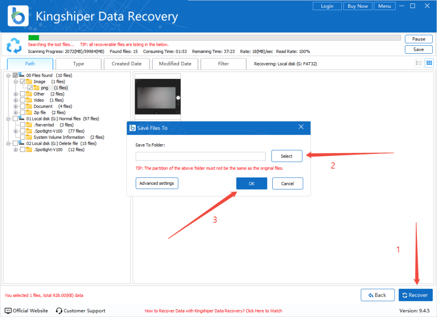Click the 02 Local disk Delete file drive icon
This screenshot has width=437, height=317.
(21, 143)
